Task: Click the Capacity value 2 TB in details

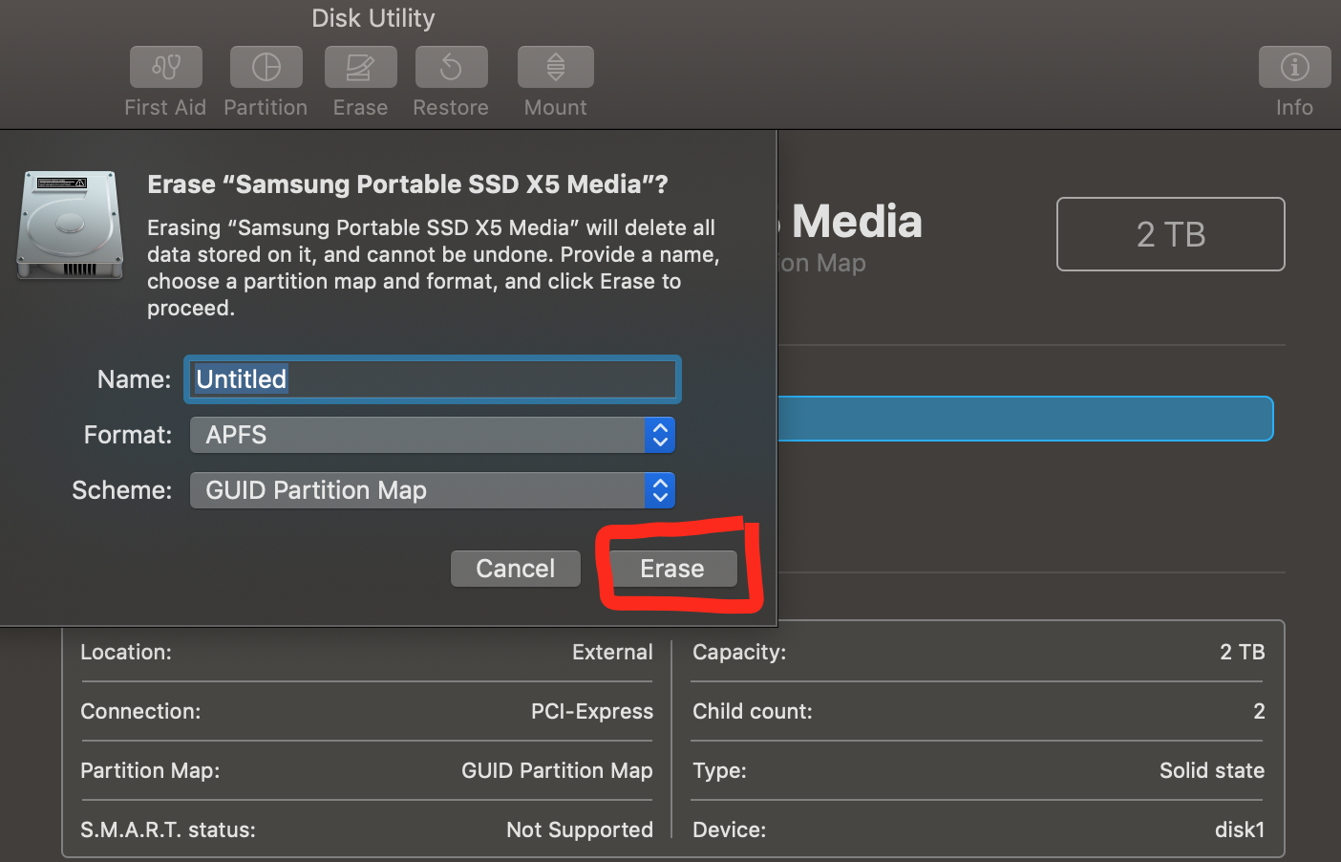Action: click(x=1243, y=652)
